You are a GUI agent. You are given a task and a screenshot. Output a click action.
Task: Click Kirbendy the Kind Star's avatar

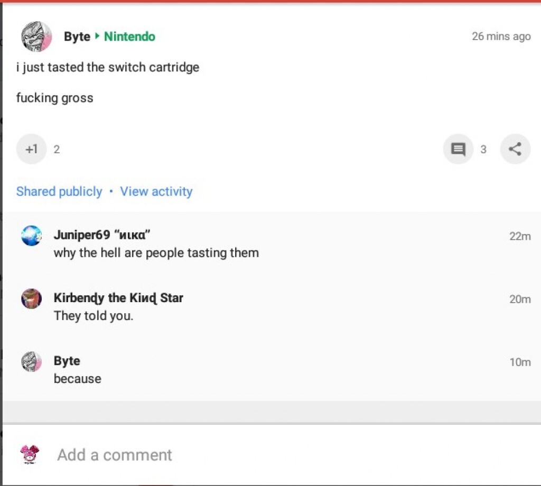click(31, 298)
